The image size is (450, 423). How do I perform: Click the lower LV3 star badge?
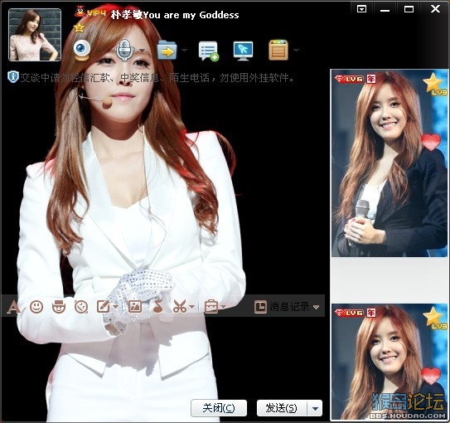pos(435,318)
